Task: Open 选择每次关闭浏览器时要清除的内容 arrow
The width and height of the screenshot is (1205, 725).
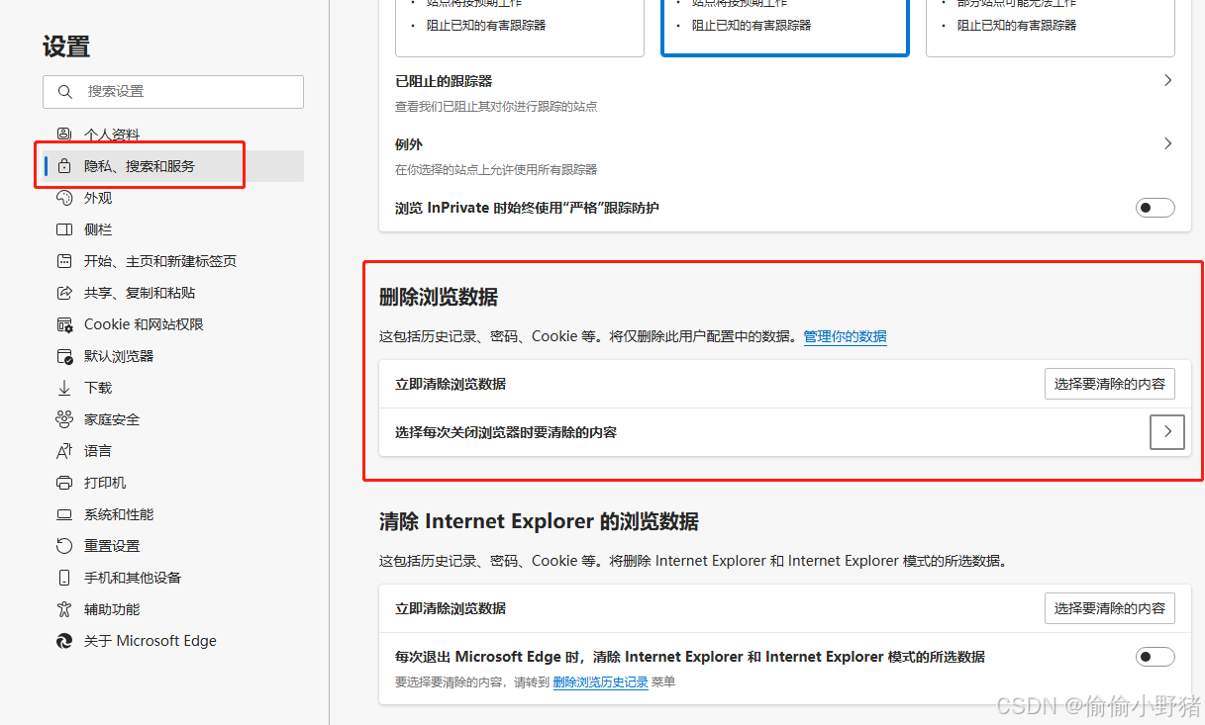Action: tap(1167, 432)
